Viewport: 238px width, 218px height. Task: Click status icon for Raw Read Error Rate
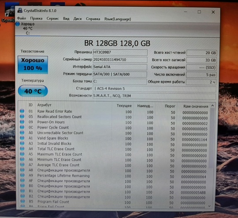tap(22, 111)
